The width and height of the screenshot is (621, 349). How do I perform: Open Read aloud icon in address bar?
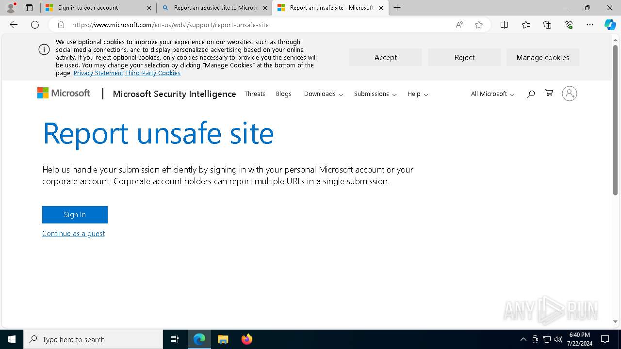tap(459, 25)
